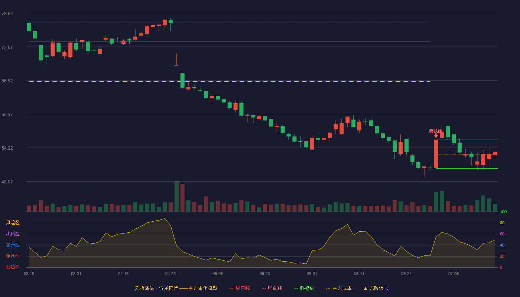Viewport: 520px width, 297px height.
Task: Select the 风险区 zone label
Action: pos(13,223)
